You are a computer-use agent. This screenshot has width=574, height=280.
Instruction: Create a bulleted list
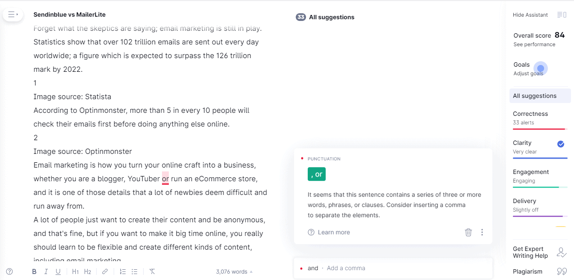point(135,271)
